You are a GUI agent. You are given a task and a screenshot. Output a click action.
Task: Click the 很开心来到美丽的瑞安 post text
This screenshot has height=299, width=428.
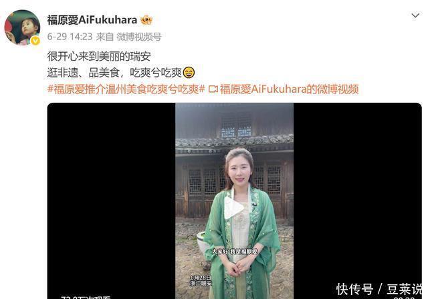point(99,56)
